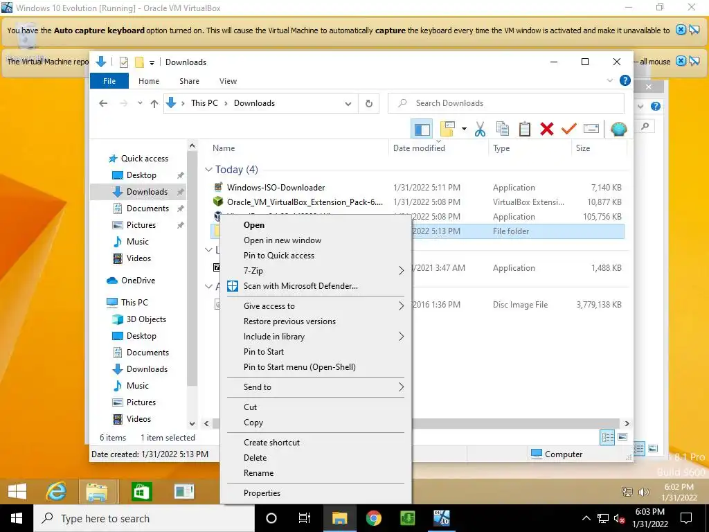Toggle details view in background window
The height and width of the screenshot is (532, 709).
(x=639, y=449)
